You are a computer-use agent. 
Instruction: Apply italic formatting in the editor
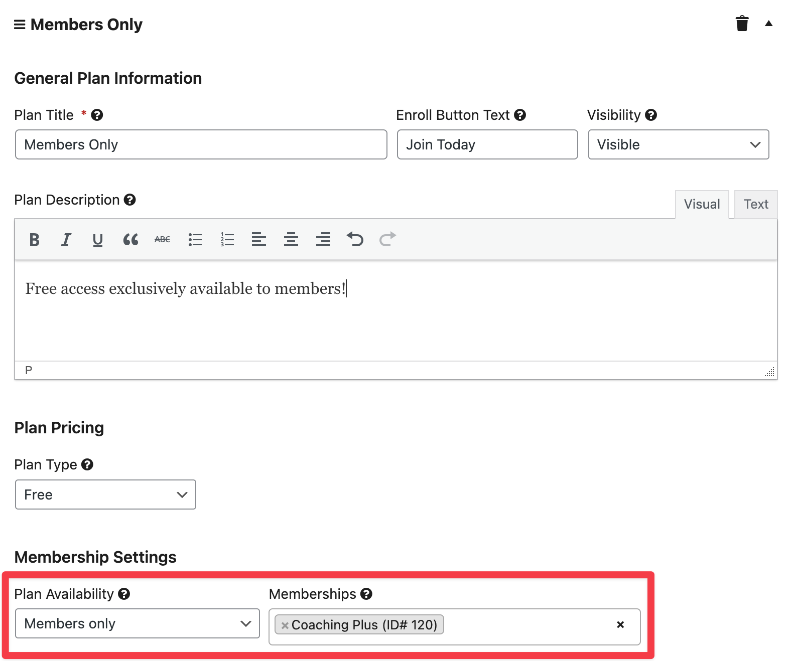pyautogui.click(x=66, y=240)
